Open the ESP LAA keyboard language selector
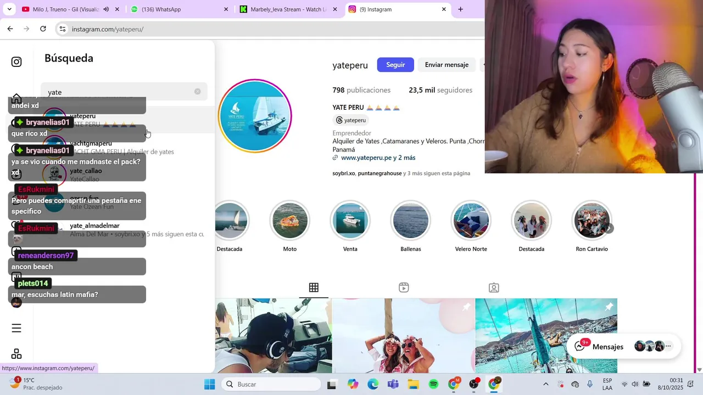 pos(607,384)
